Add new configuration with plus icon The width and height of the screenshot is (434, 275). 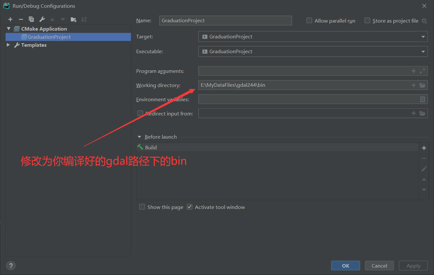[10, 19]
